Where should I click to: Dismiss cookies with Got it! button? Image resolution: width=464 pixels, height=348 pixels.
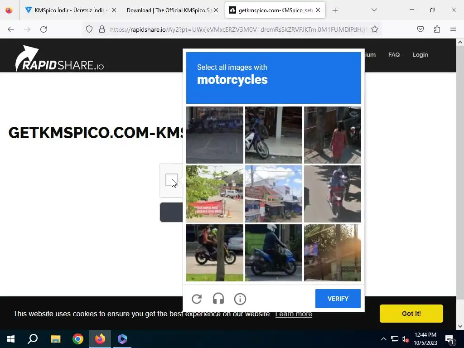[411, 314]
